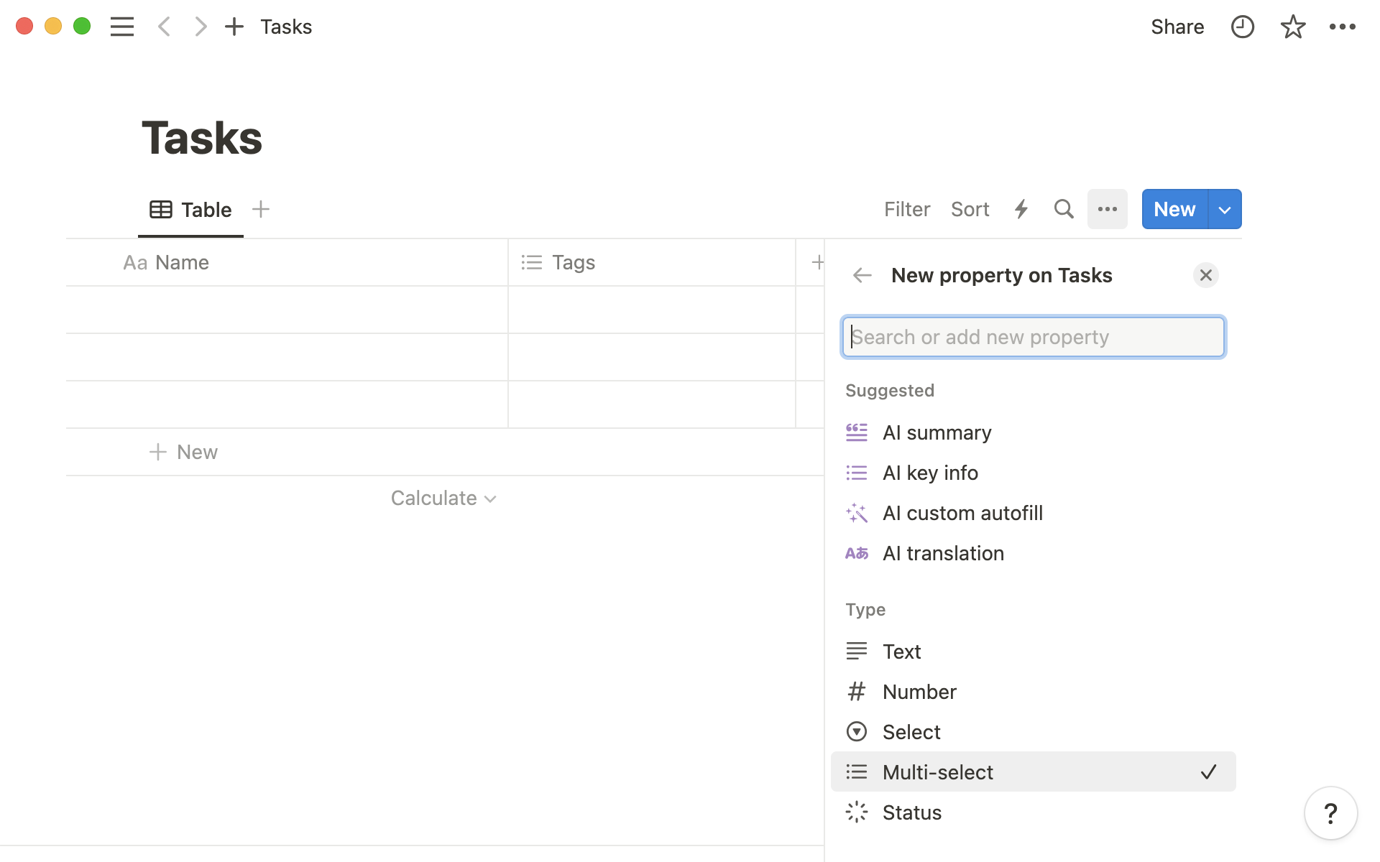Expand the New button dropdown arrow
The image size is (1380, 862).
click(1225, 210)
